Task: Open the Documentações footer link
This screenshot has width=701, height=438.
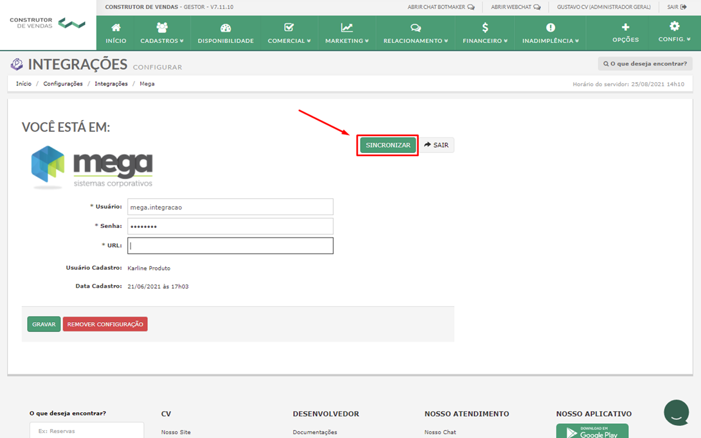Action: pyautogui.click(x=314, y=432)
